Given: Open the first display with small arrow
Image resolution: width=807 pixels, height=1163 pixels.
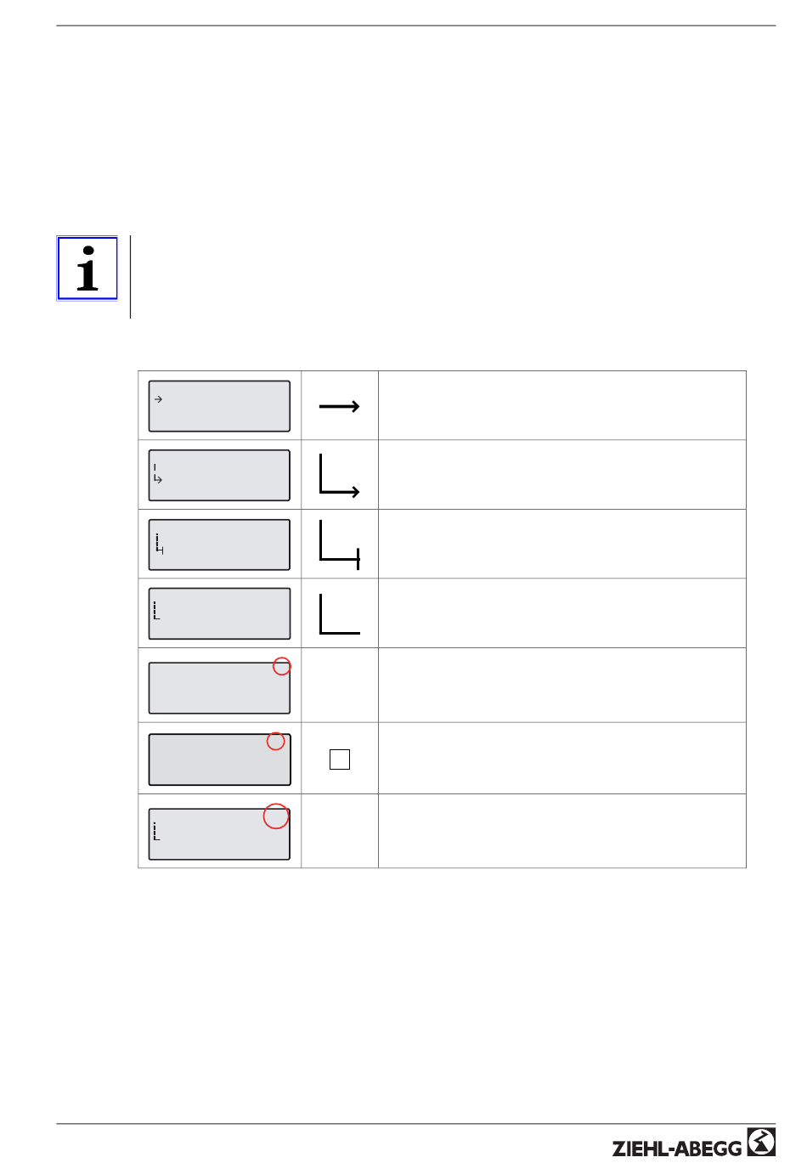Looking at the screenshot, I should pyautogui.click(x=219, y=406).
